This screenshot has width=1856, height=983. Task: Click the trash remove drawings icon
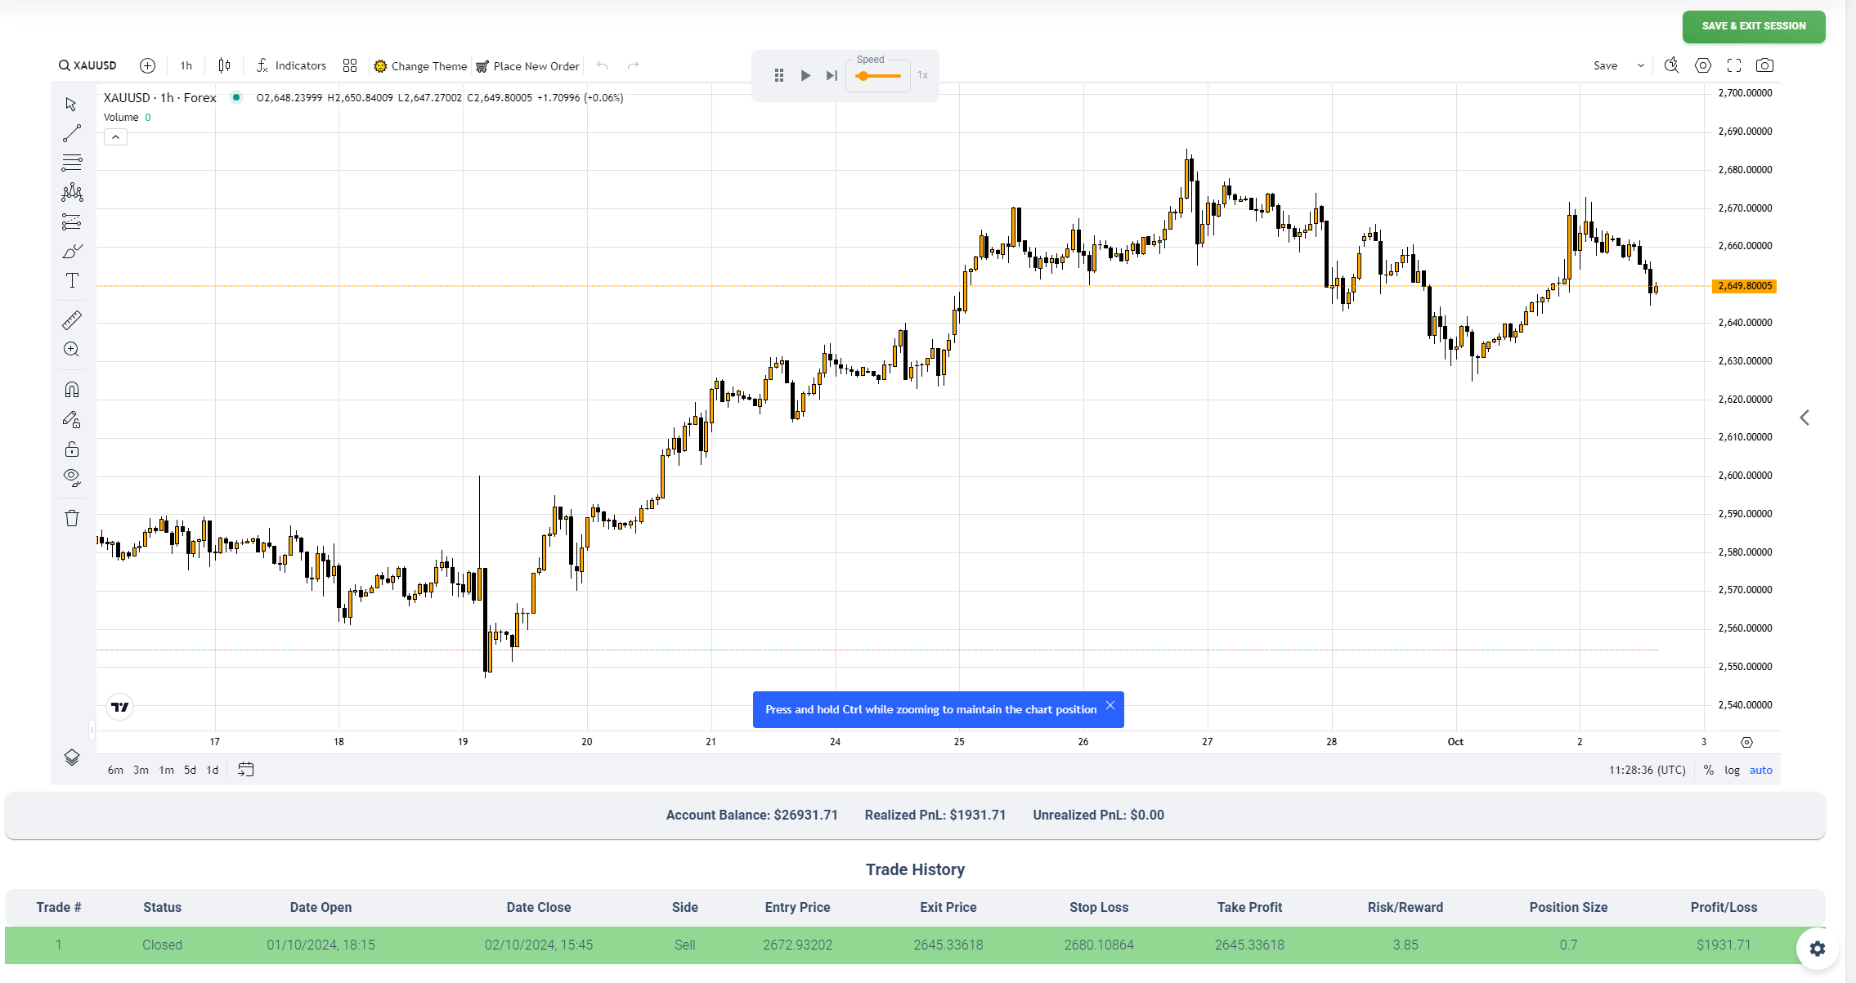[71, 518]
